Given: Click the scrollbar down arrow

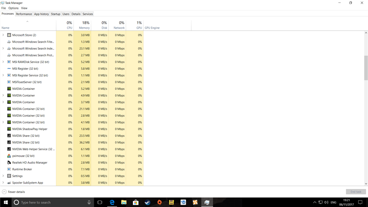Looking at the screenshot, I should pyautogui.click(x=366, y=184).
